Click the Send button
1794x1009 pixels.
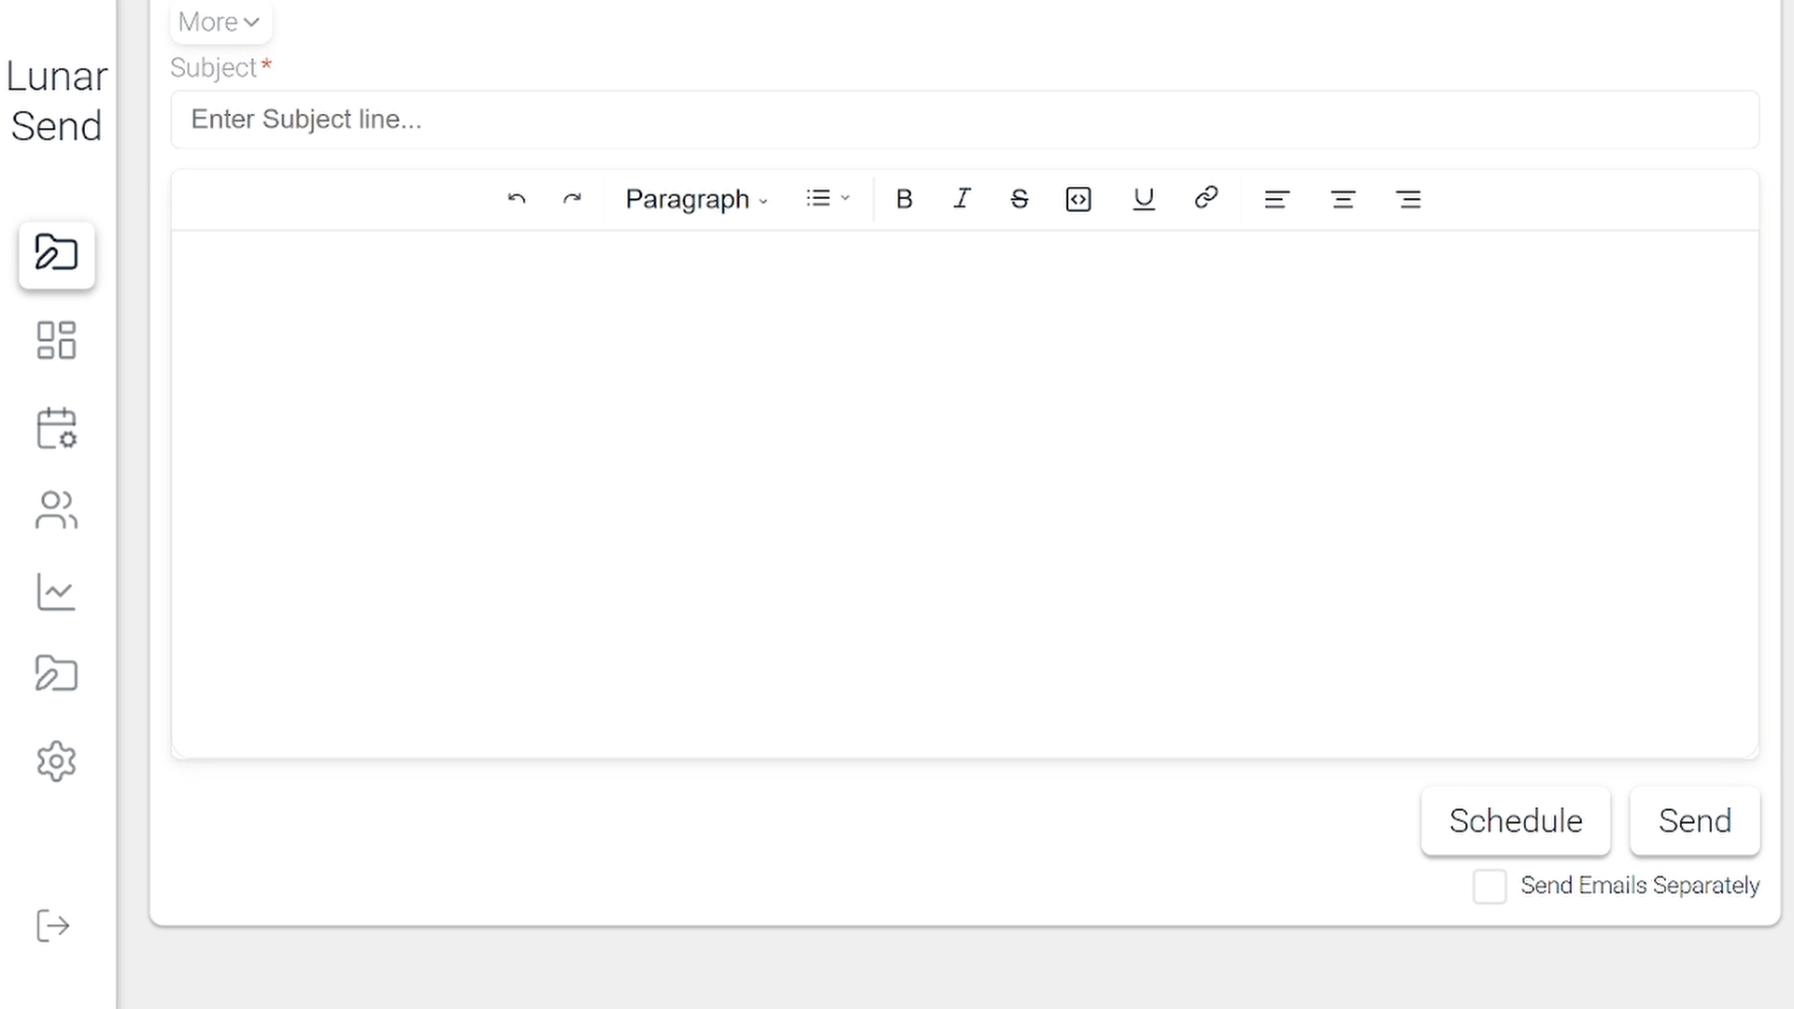pos(1694,820)
